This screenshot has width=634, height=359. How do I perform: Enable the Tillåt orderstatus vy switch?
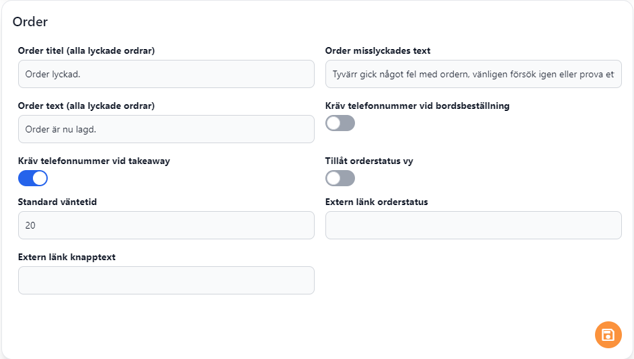click(340, 178)
